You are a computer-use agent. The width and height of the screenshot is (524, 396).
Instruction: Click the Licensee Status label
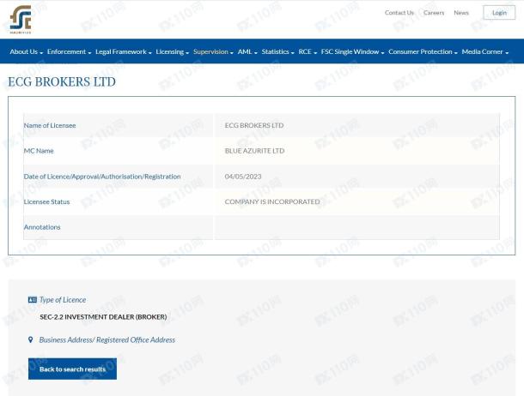pyautogui.click(x=46, y=201)
